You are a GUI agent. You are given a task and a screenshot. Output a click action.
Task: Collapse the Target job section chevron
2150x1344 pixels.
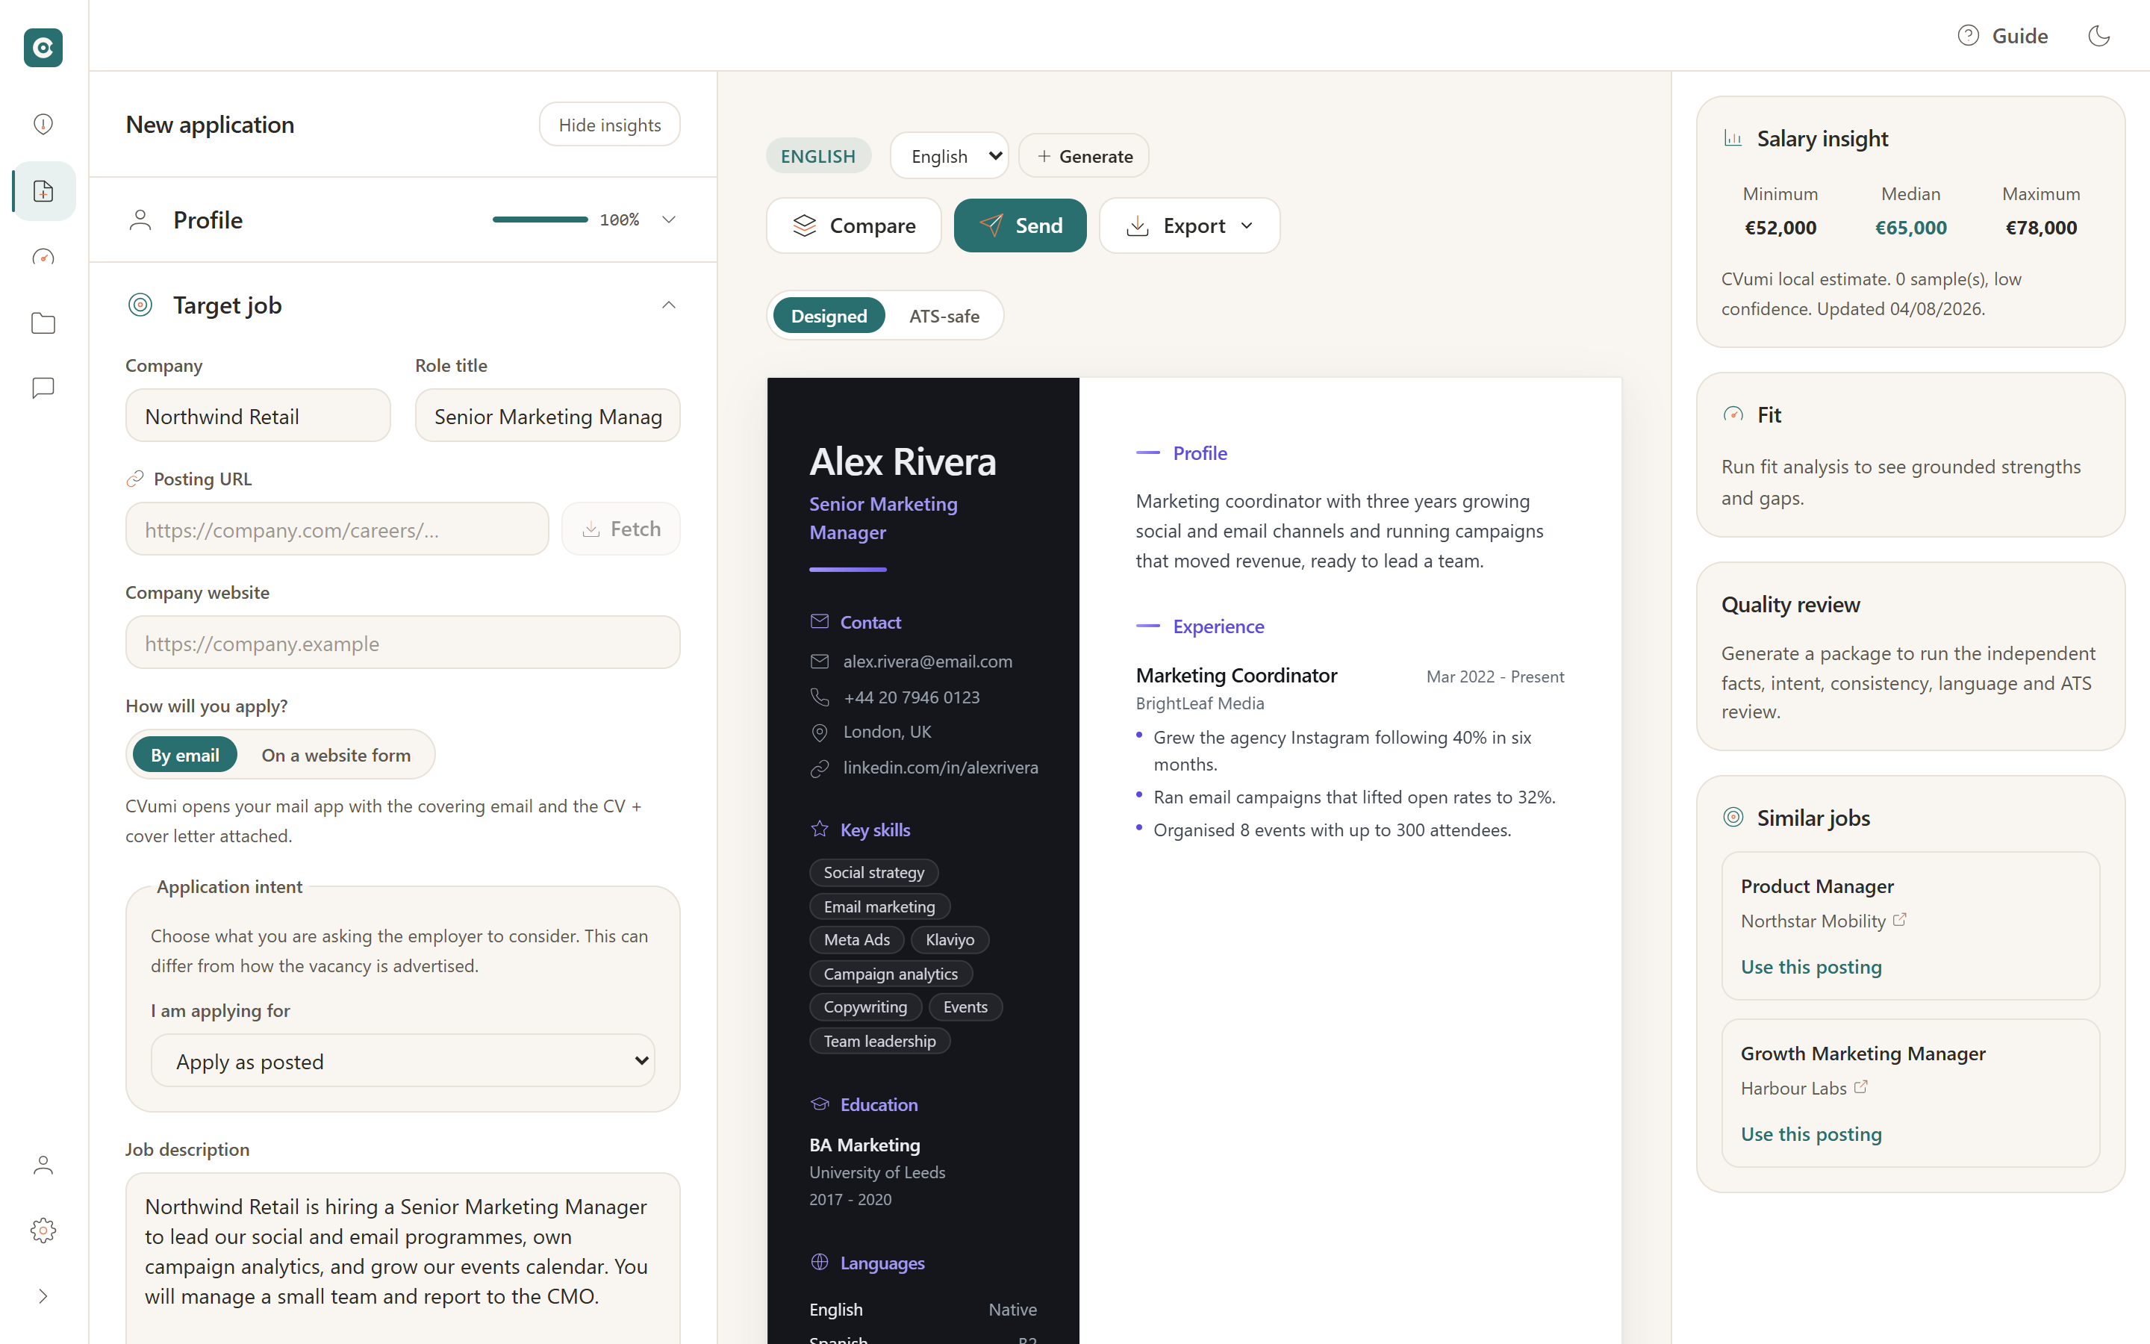669,305
